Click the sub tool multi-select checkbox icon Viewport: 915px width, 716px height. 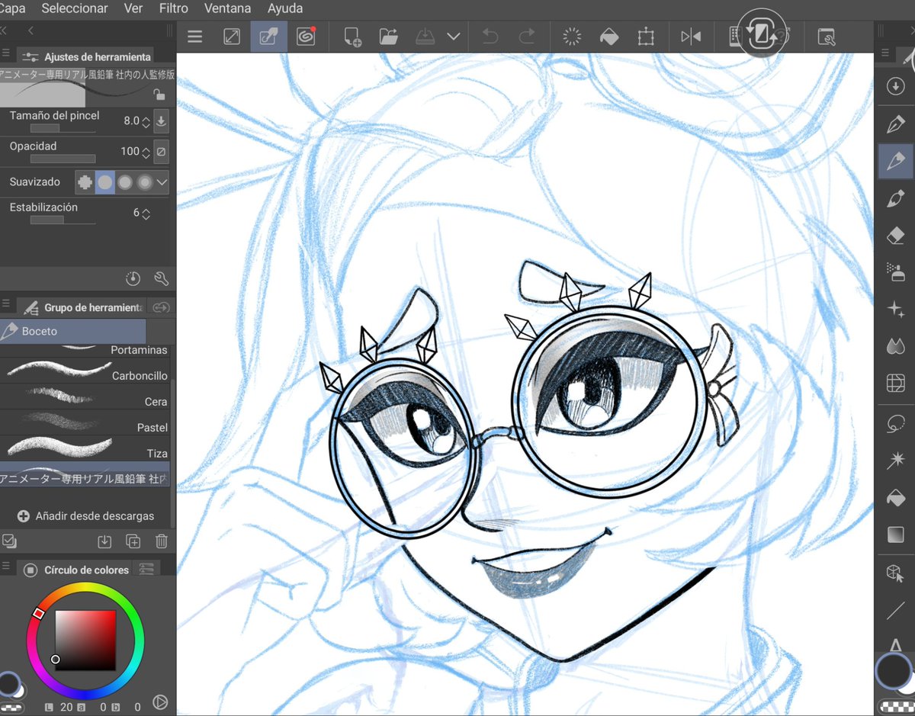(x=9, y=541)
